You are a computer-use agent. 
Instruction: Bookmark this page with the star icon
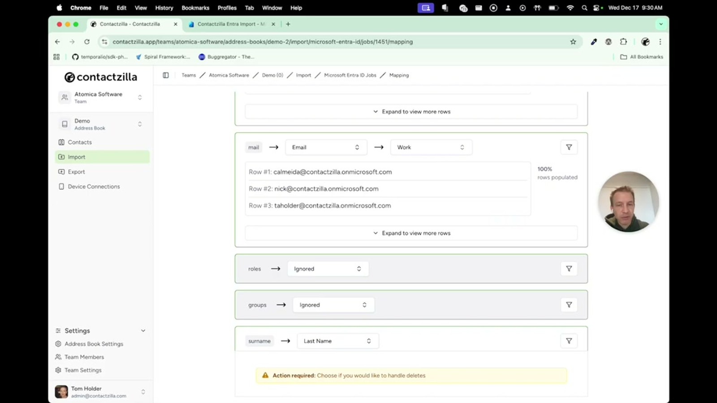[573, 42]
